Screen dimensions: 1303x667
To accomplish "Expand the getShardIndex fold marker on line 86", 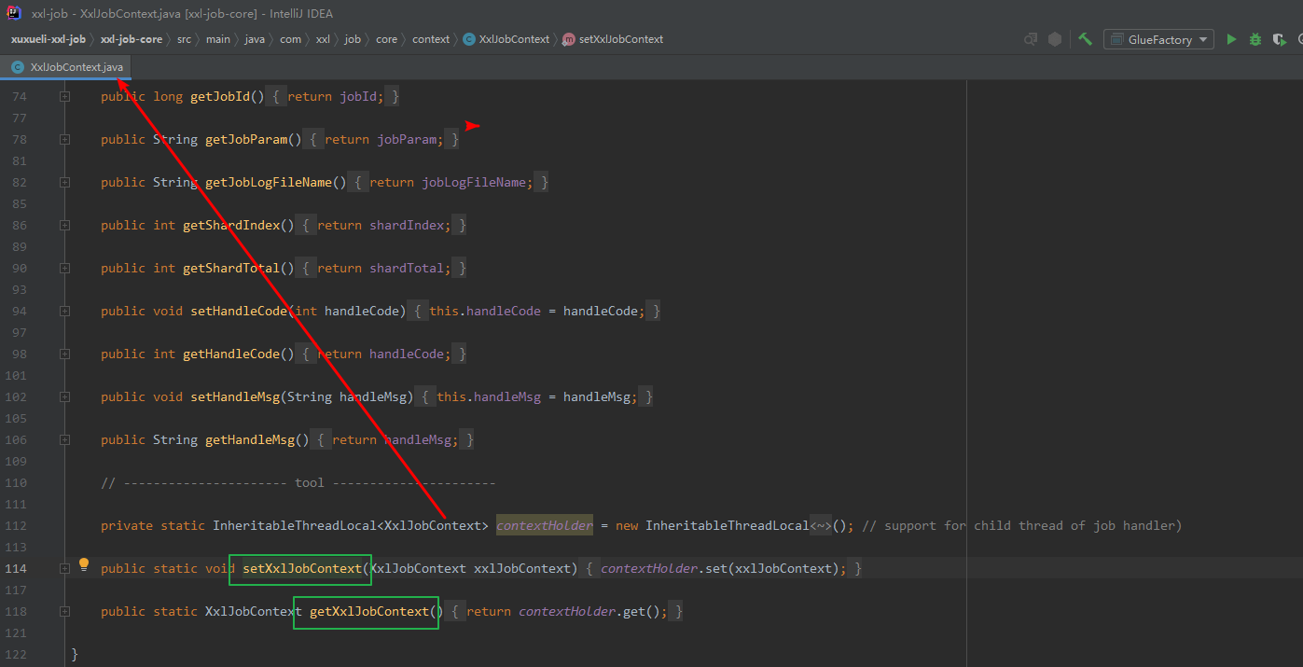I will (64, 225).
